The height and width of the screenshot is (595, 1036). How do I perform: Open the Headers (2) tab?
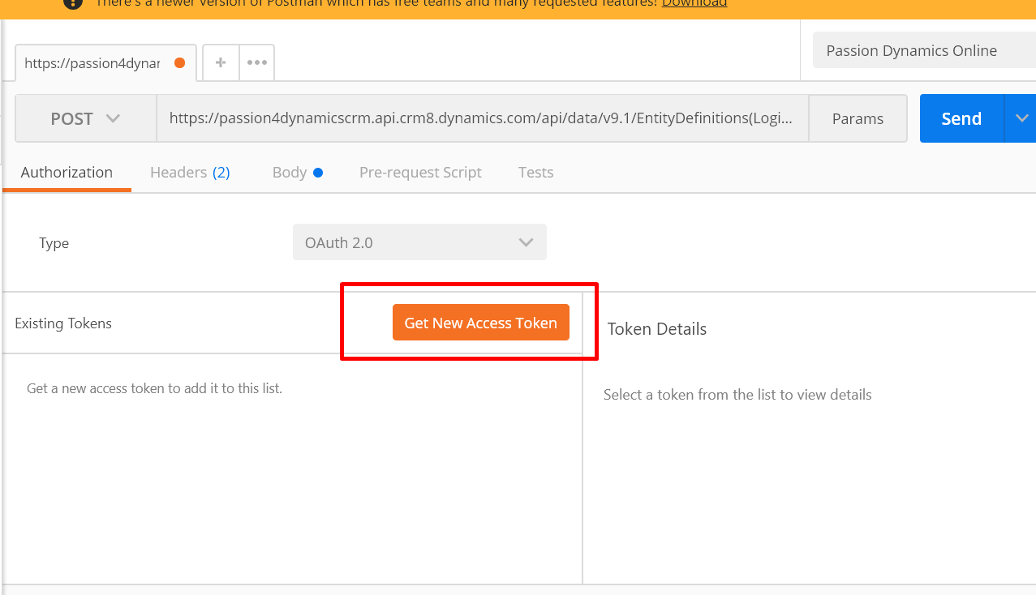click(190, 173)
